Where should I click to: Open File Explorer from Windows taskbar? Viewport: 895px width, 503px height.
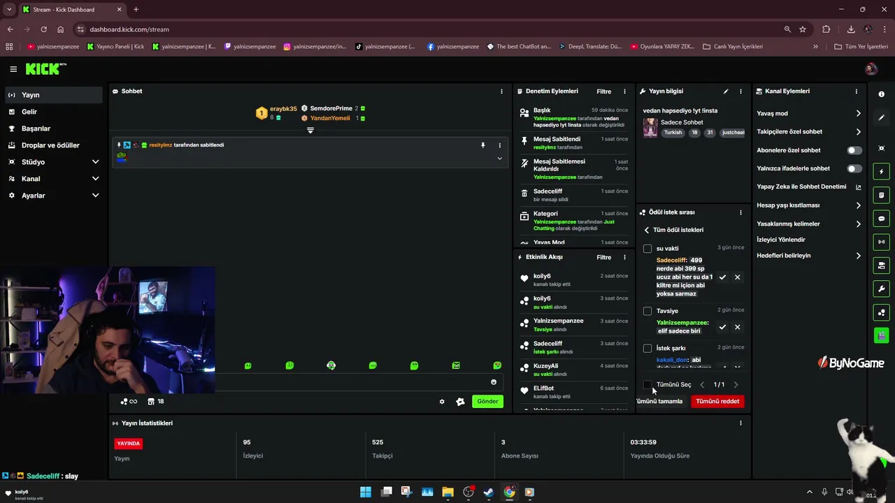(x=447, y=492)
